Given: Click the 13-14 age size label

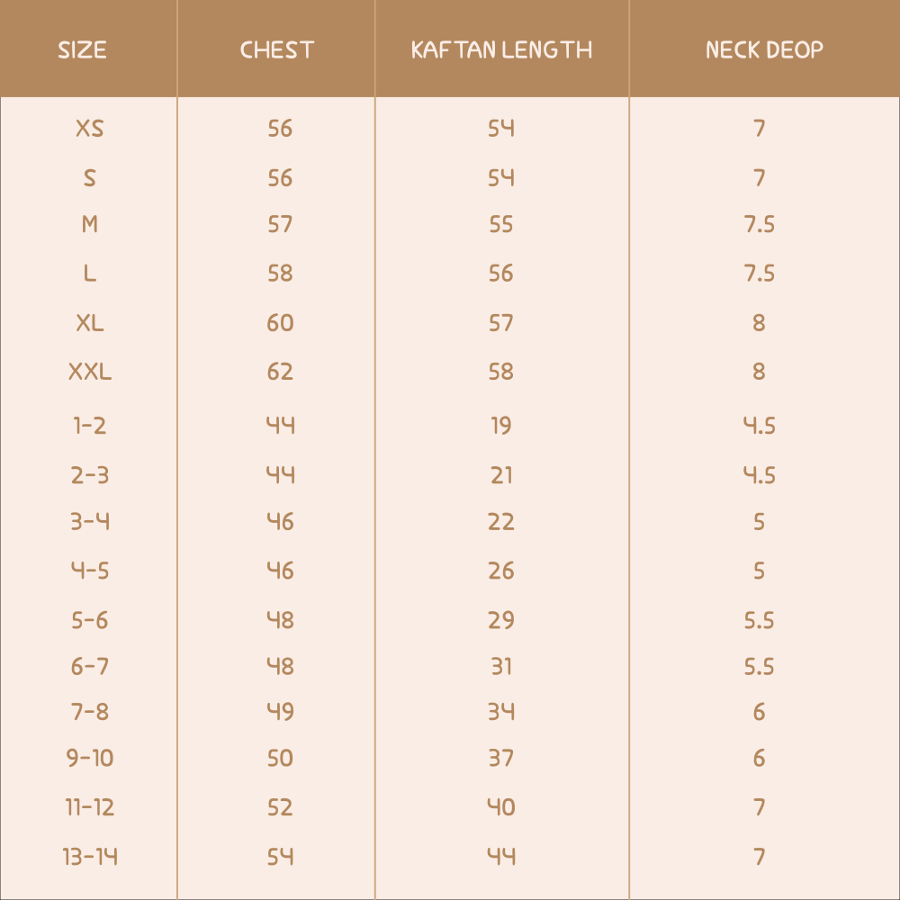Looking at the screenshot, I should tap(90, 856).
